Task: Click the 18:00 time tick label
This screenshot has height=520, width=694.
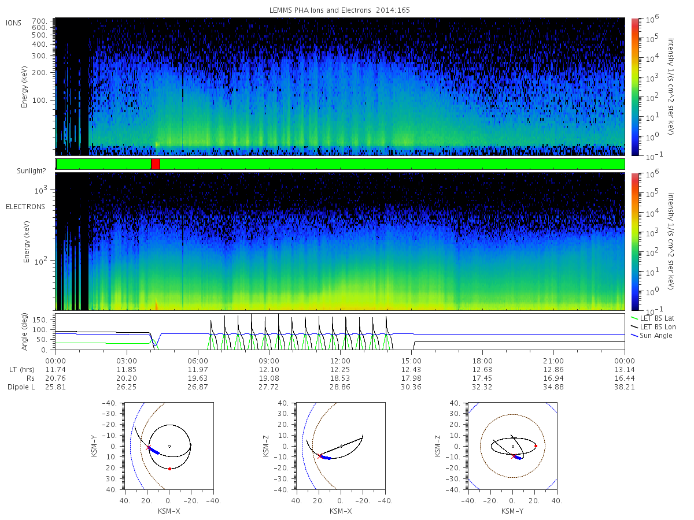Action: [482, 360]
